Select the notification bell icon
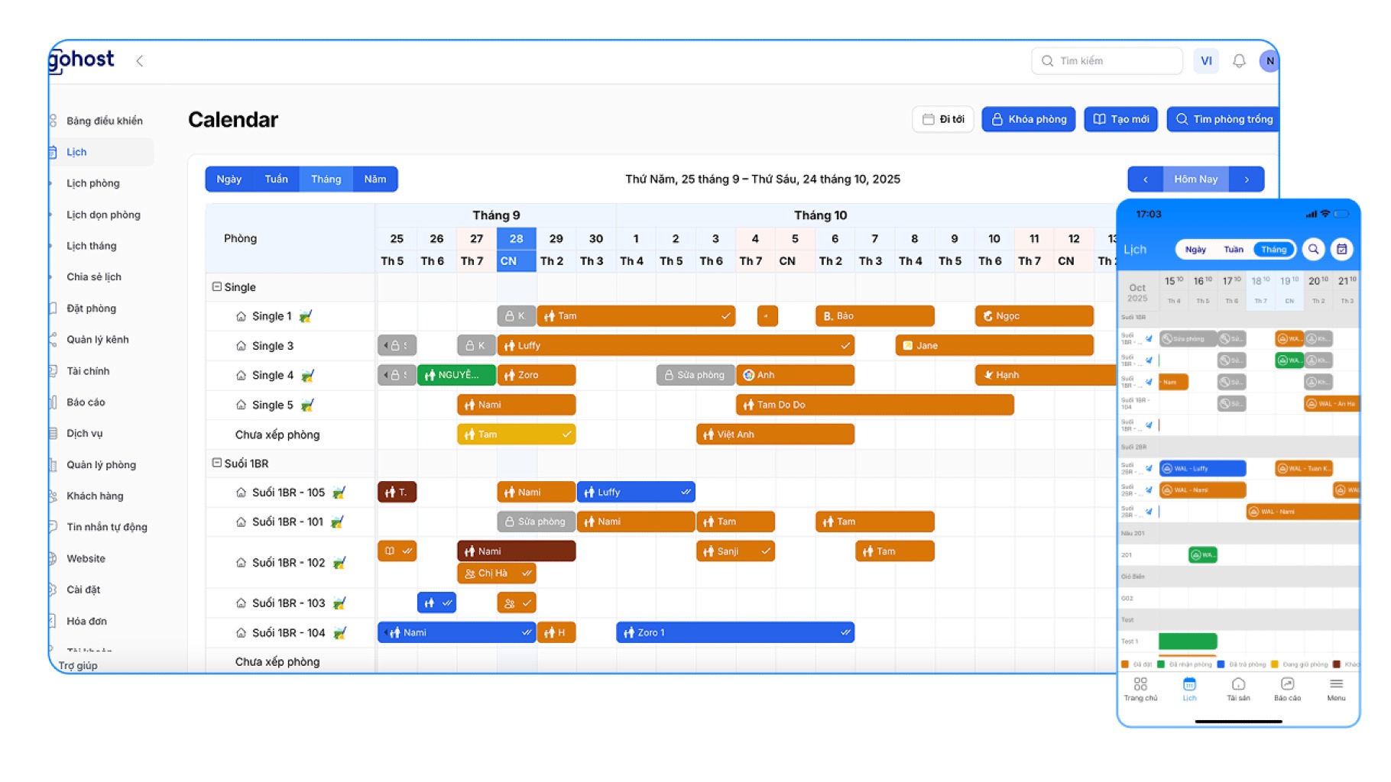The width and height of the screenshot is (1391, 782). pyautogui.click(x=1239, y=60)
